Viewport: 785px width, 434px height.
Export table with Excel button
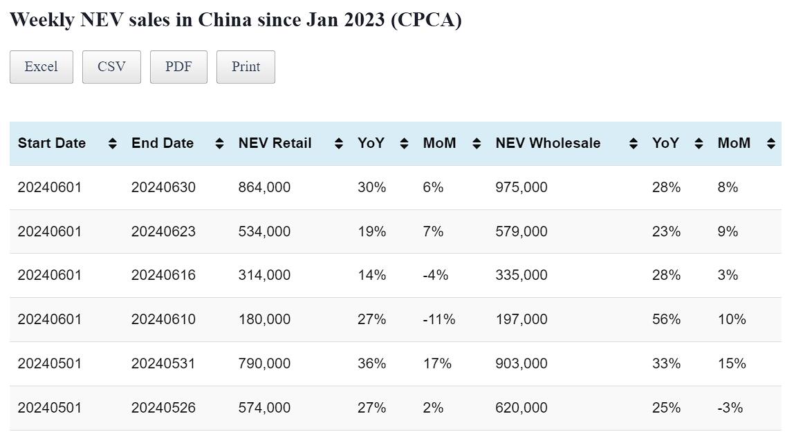(x=41, y=67)
